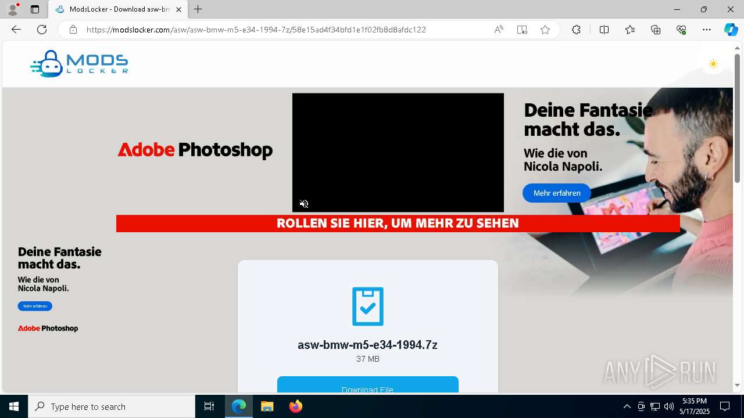744x418 pixels.
Task: Click scrollbar down arrow
Action: (737, 385)
